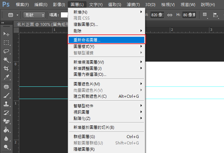
Task: Select the Blur tool
Action: tap(6, 138)
